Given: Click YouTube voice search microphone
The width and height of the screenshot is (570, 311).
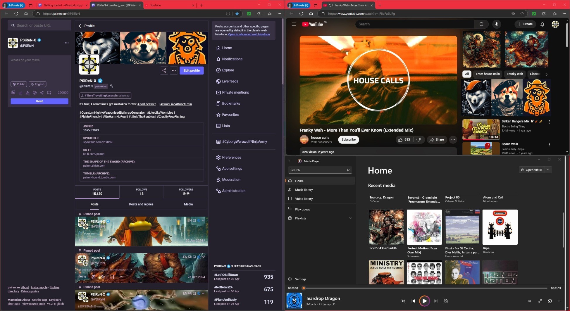Looking at the screenshot, I should click(497, 24).
